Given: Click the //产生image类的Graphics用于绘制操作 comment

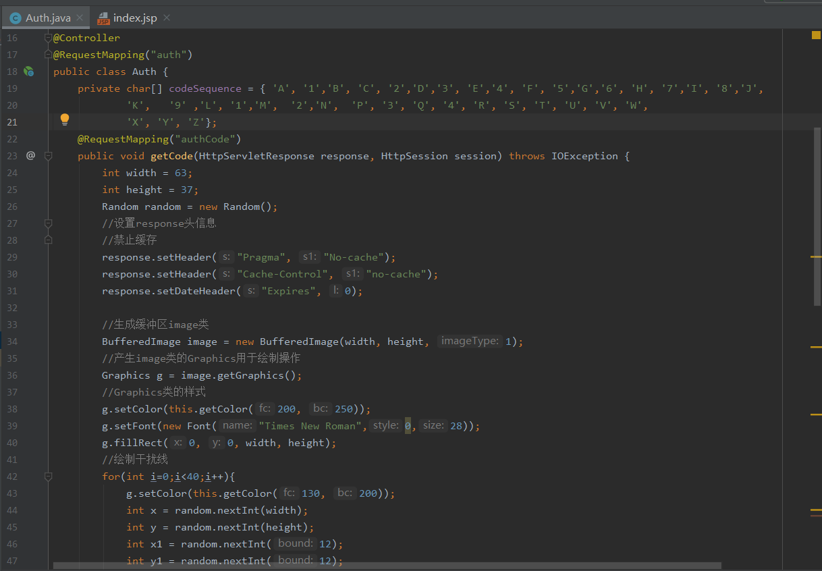Looking at the screenshot, I should point(201,358).
